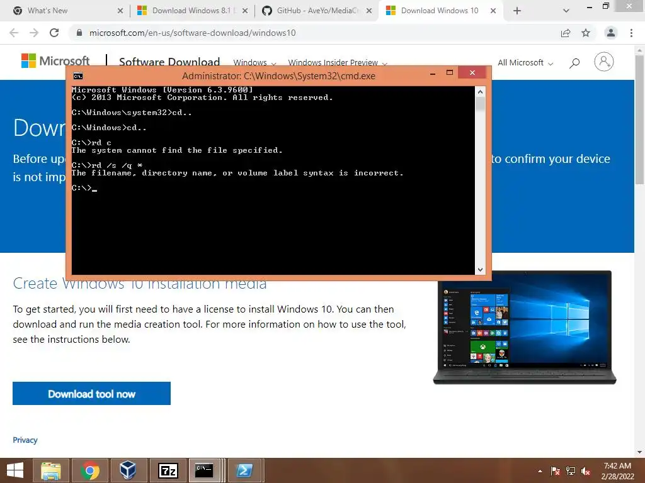Expand the All Microsoft menu
Viewport: 645px width, 483px height.
point(525,62)
